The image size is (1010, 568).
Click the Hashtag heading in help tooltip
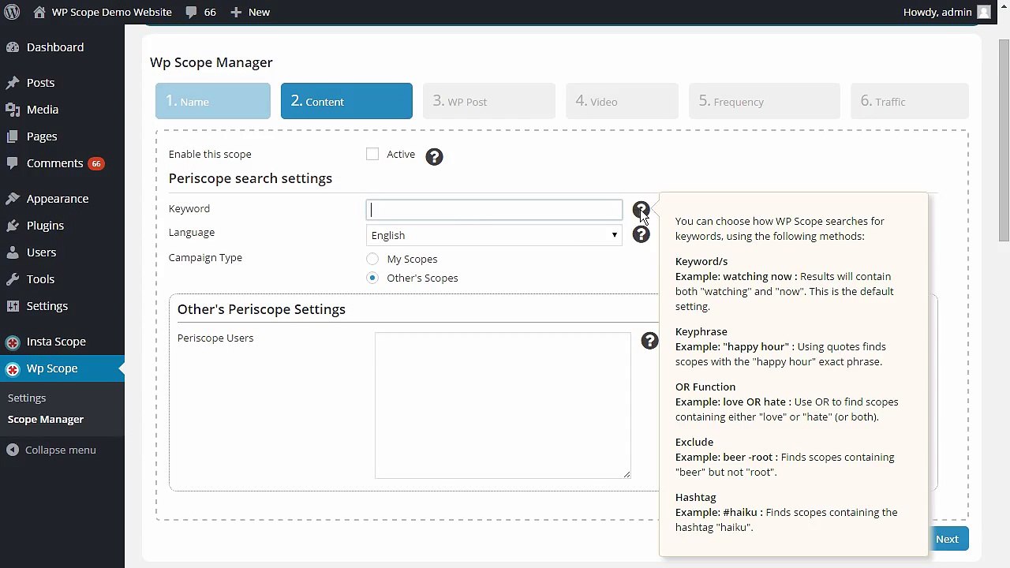[696, 497]
